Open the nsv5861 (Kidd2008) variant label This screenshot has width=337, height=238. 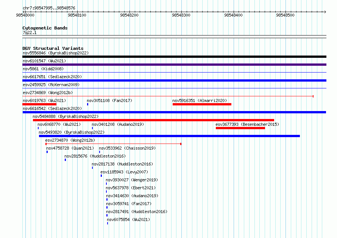point(43,69)
